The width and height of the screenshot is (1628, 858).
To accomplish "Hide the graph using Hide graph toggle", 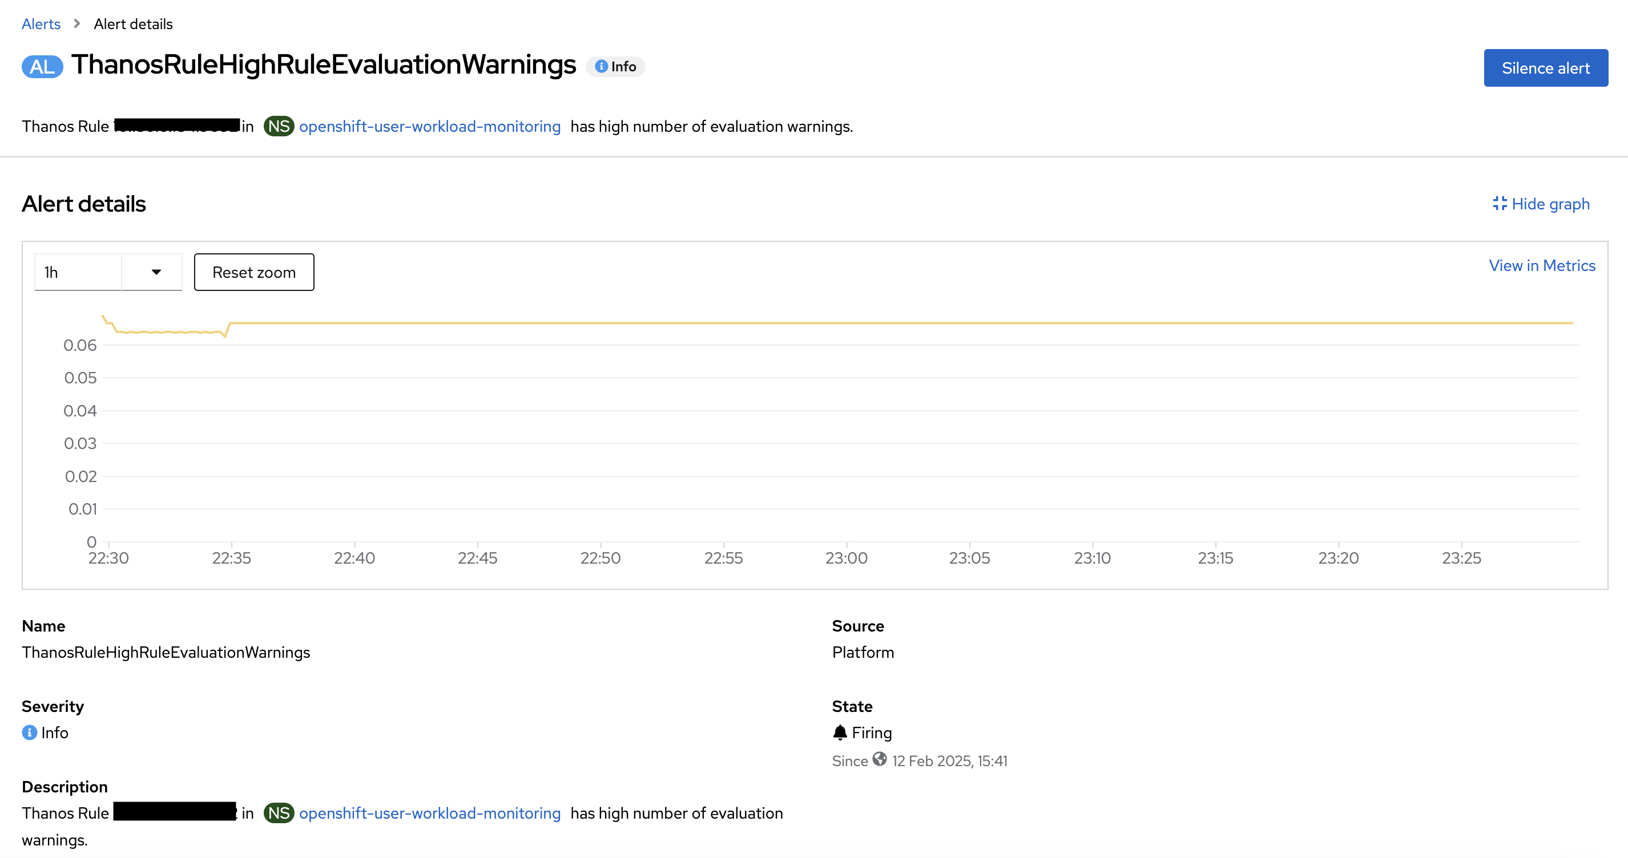I will pos(1550,204).
